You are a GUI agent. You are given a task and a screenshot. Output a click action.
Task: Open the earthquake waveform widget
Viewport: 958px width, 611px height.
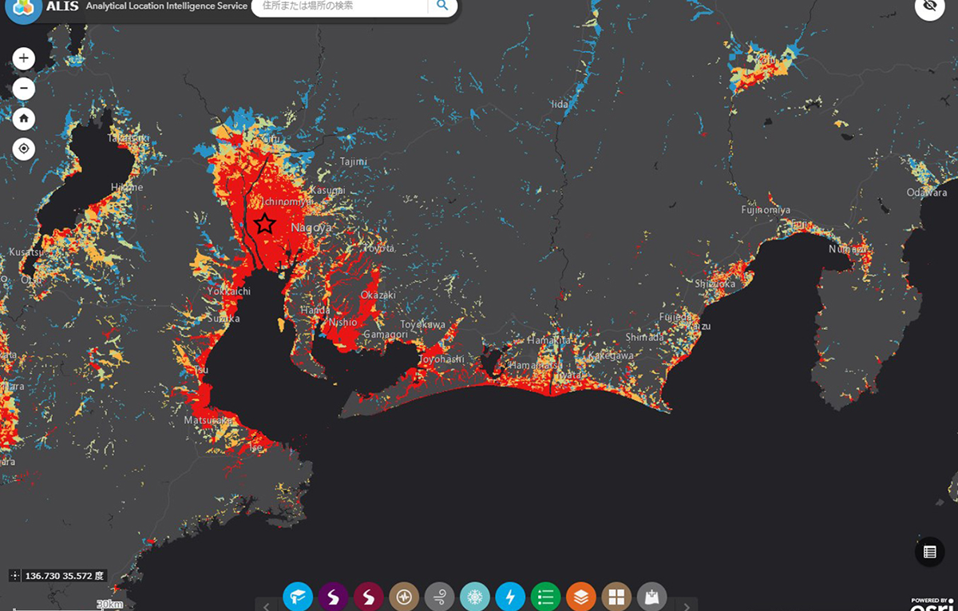point(404,596)
